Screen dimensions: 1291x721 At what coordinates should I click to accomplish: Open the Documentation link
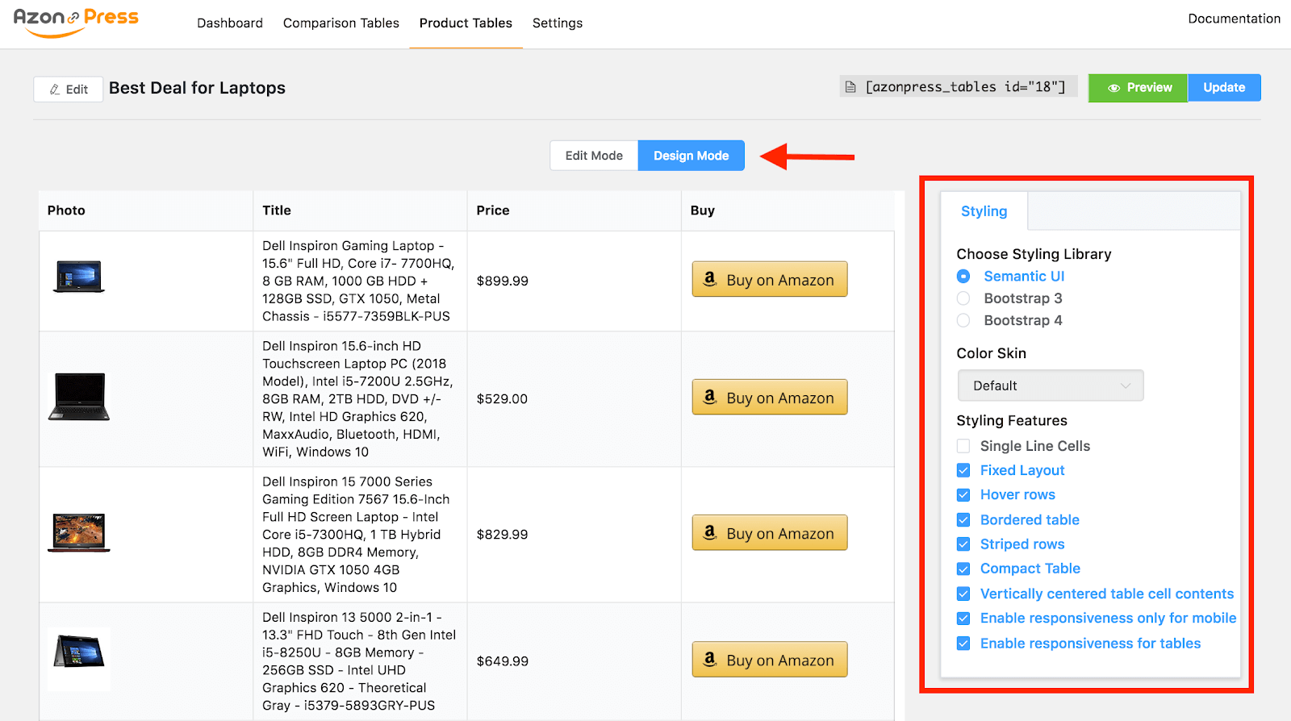point(1234,19)
